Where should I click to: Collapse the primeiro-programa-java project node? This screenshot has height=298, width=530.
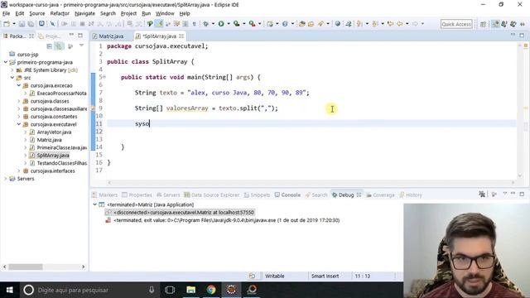(x=6, y=62)
